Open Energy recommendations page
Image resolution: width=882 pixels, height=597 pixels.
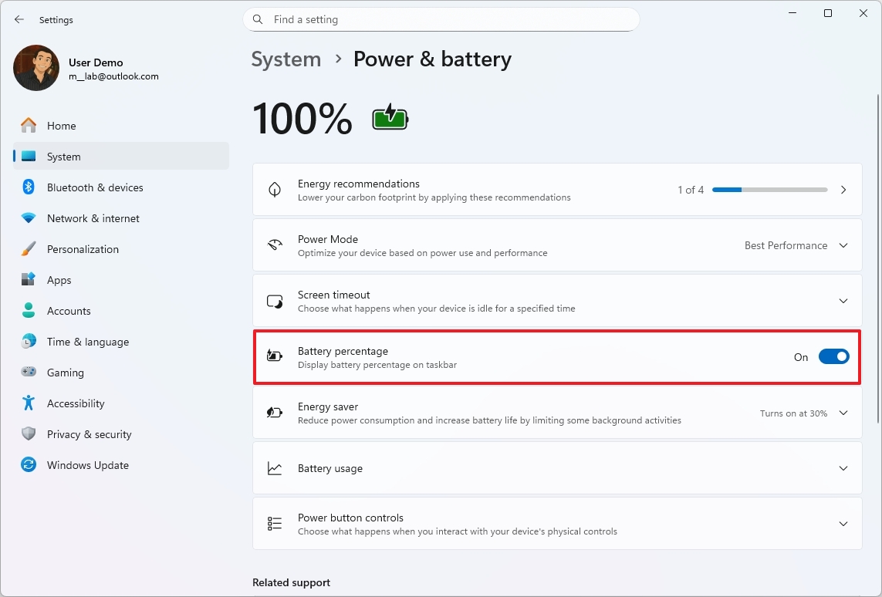click(x=843, y=189)
